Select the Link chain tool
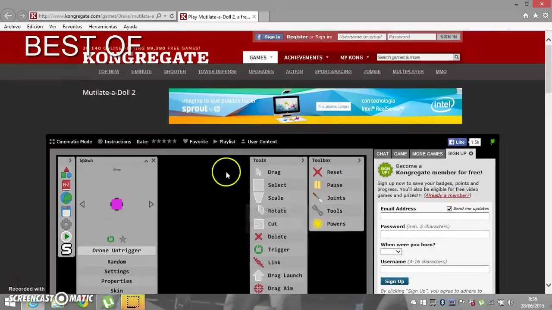This screenshot has height=310, width=552. click(x=258, y=263)
